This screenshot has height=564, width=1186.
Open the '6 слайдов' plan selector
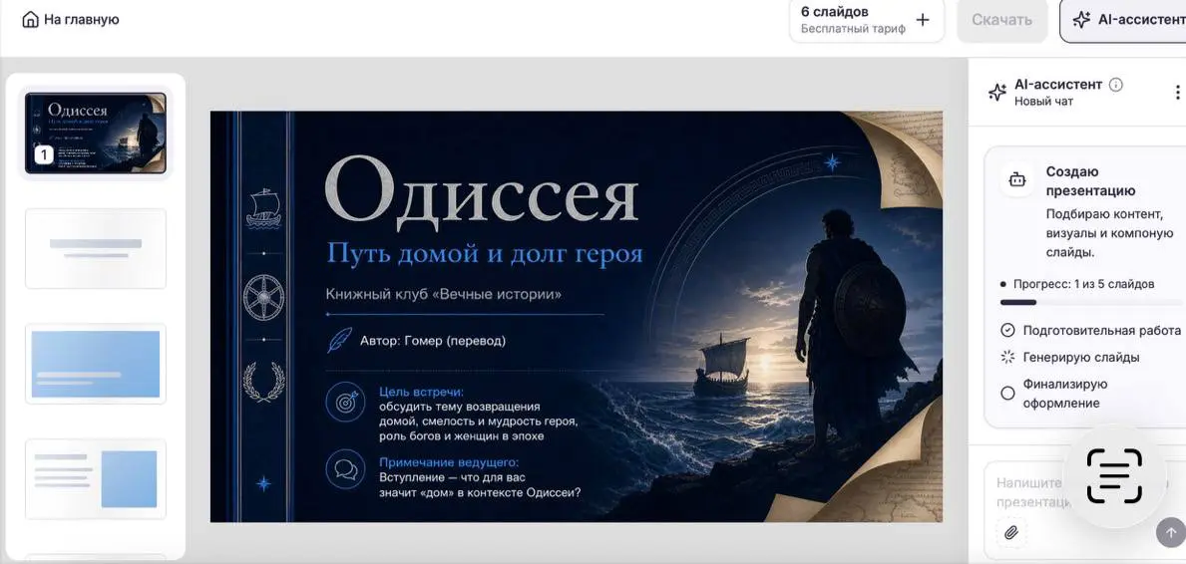867,20
